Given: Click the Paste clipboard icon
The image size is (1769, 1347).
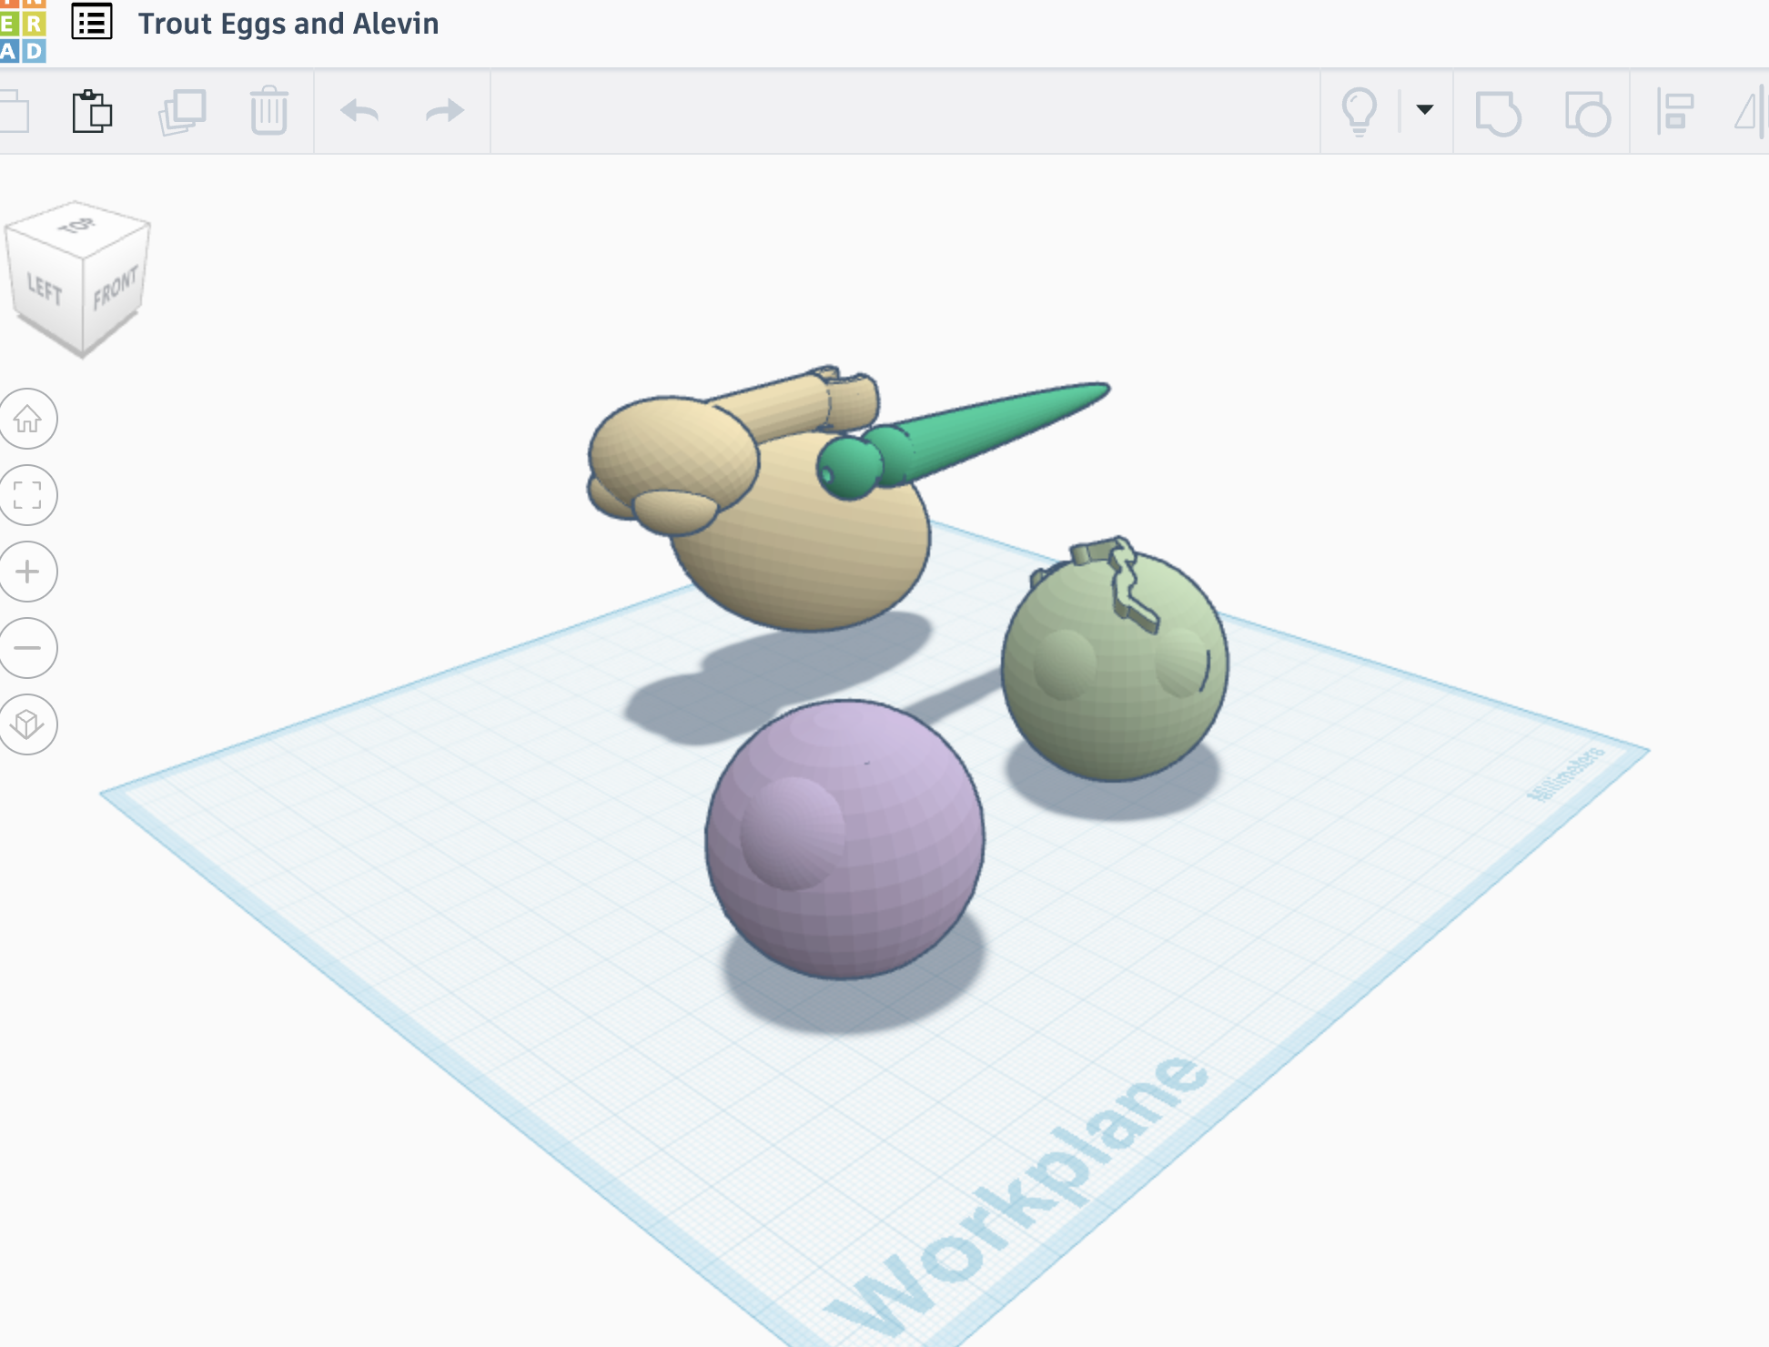Looking at the screenshot, I should coord(92,111).
